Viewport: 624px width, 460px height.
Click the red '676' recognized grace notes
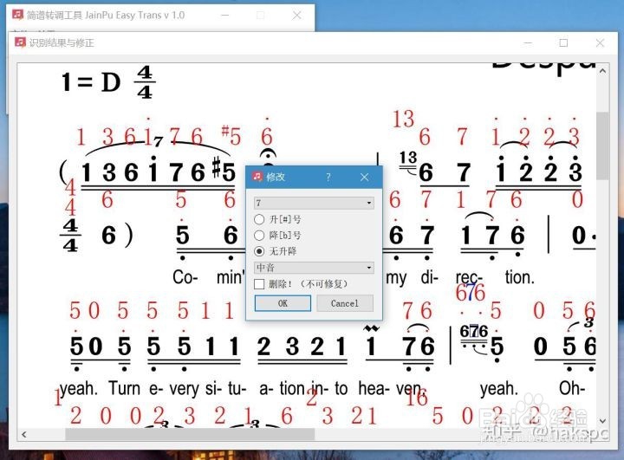point(471,294)
